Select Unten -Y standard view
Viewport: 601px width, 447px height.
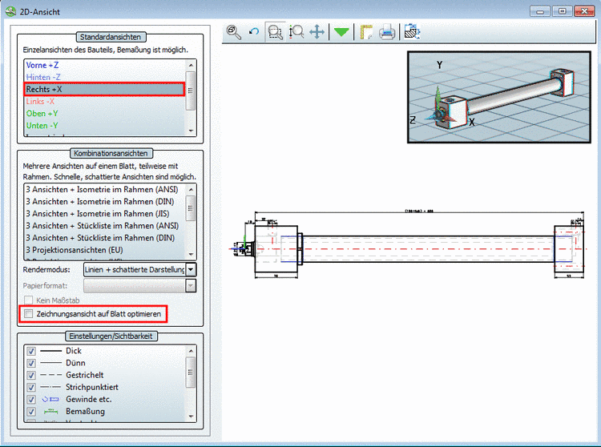tap(104, 126)
